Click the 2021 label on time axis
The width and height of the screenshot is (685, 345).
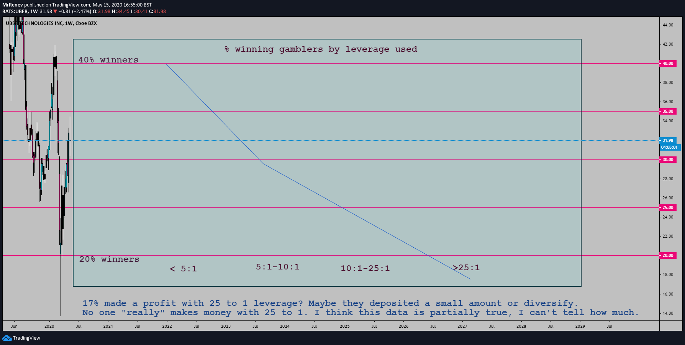[x=108, y=326]
